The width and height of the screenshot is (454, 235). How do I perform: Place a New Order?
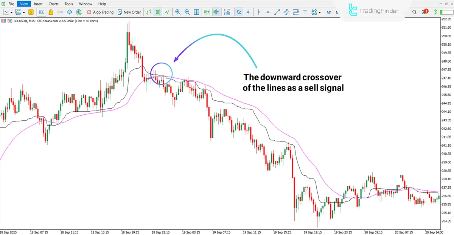129,12
